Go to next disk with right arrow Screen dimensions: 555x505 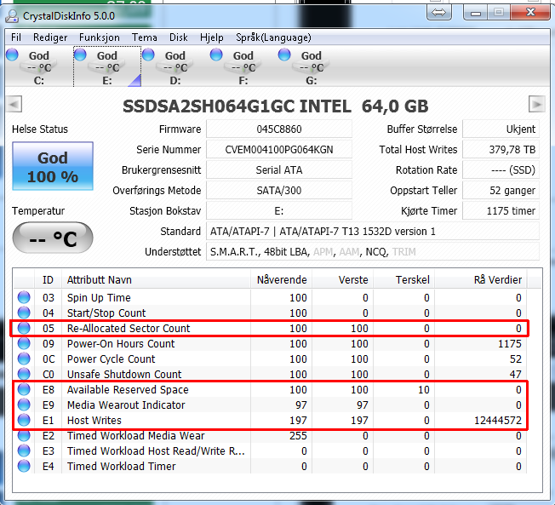[536, 105]
